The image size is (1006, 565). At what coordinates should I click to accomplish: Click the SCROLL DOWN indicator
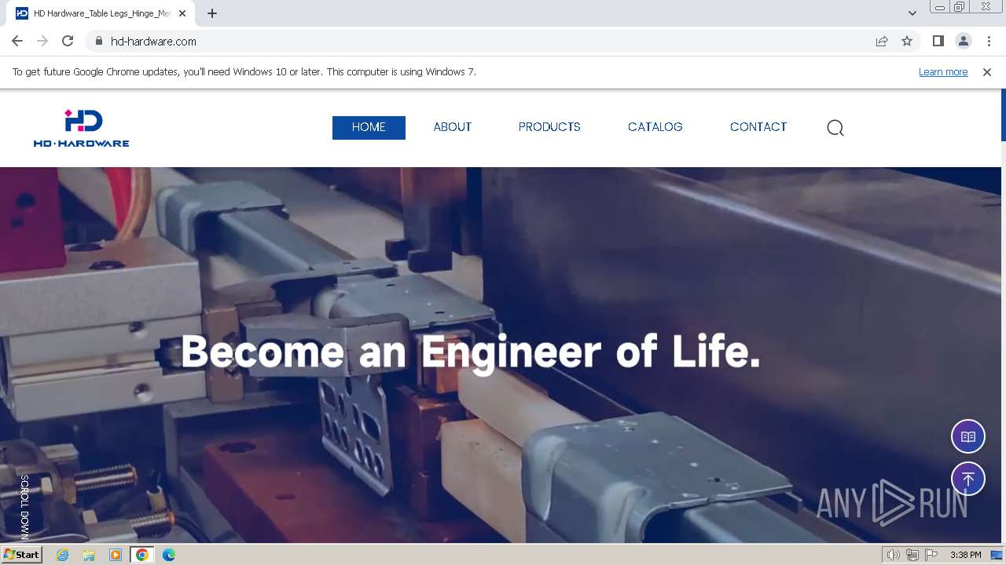point(24,506)
